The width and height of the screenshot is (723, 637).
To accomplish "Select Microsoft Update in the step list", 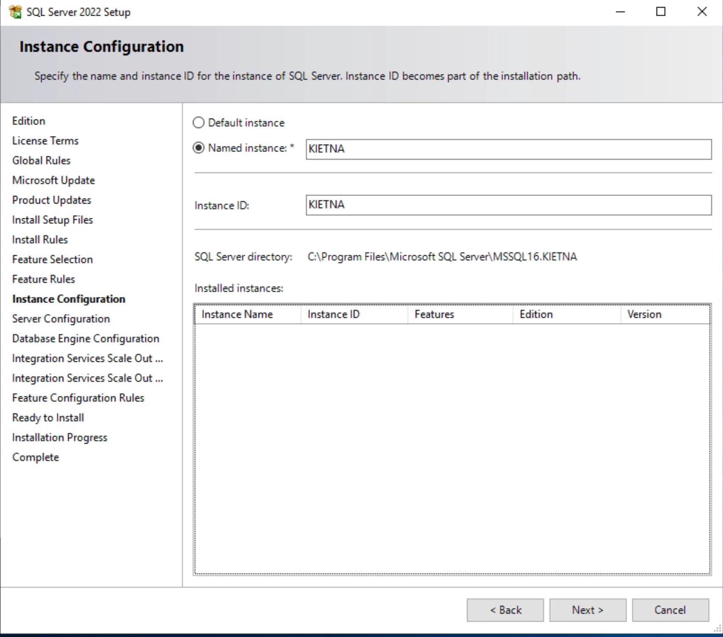I will [x=53, y=180].
